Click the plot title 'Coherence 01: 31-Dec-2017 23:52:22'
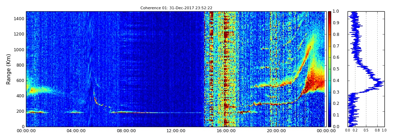Screen dimensions: 393x139 pyautogui.click(x=176, y=8)
